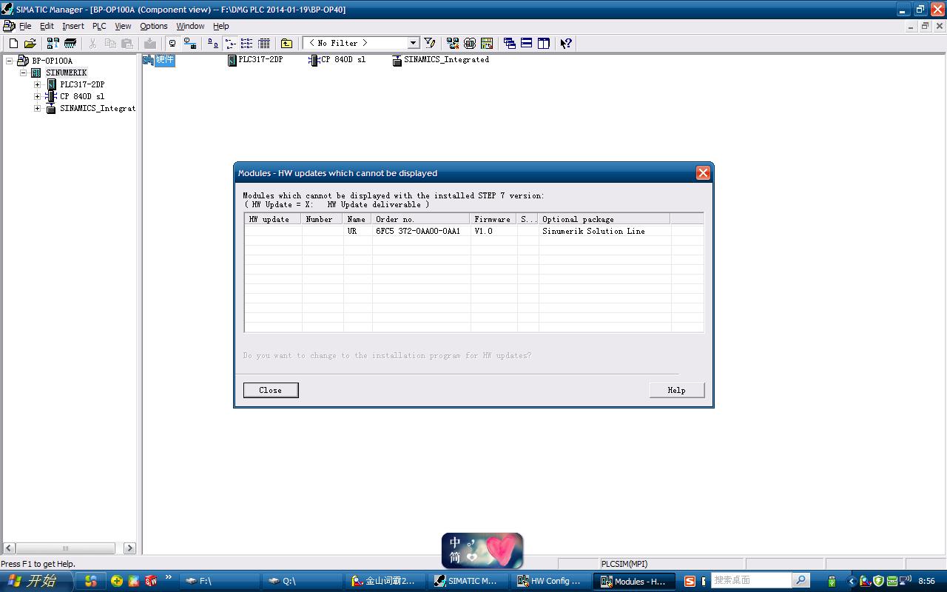Click the Optional package column header

pyautogui.click(x=604, y=219)
